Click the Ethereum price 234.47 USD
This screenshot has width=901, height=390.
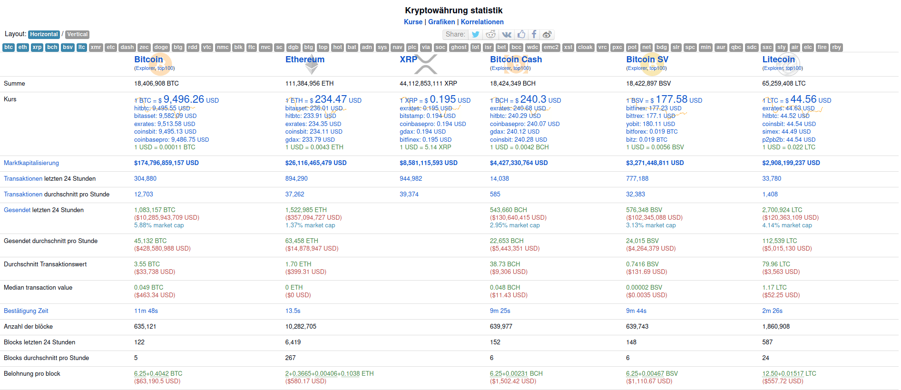click(x=323, y=99)
